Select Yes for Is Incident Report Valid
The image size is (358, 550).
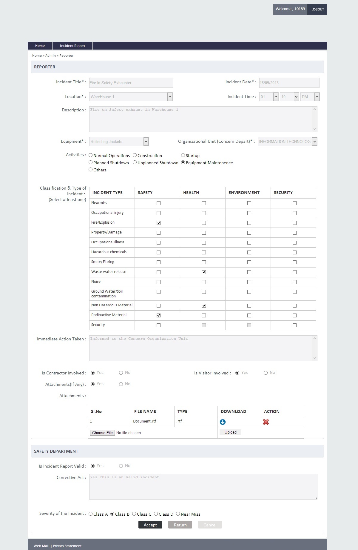pos(92,466)
